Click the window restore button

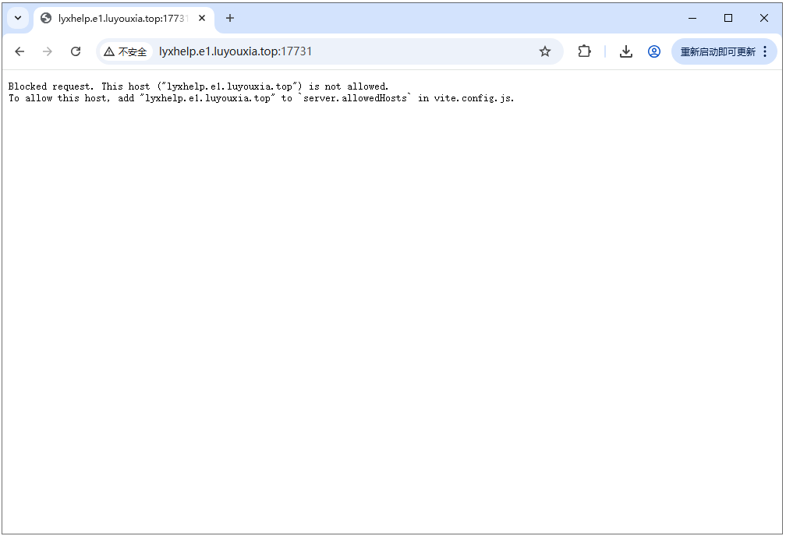click(728, 17)
